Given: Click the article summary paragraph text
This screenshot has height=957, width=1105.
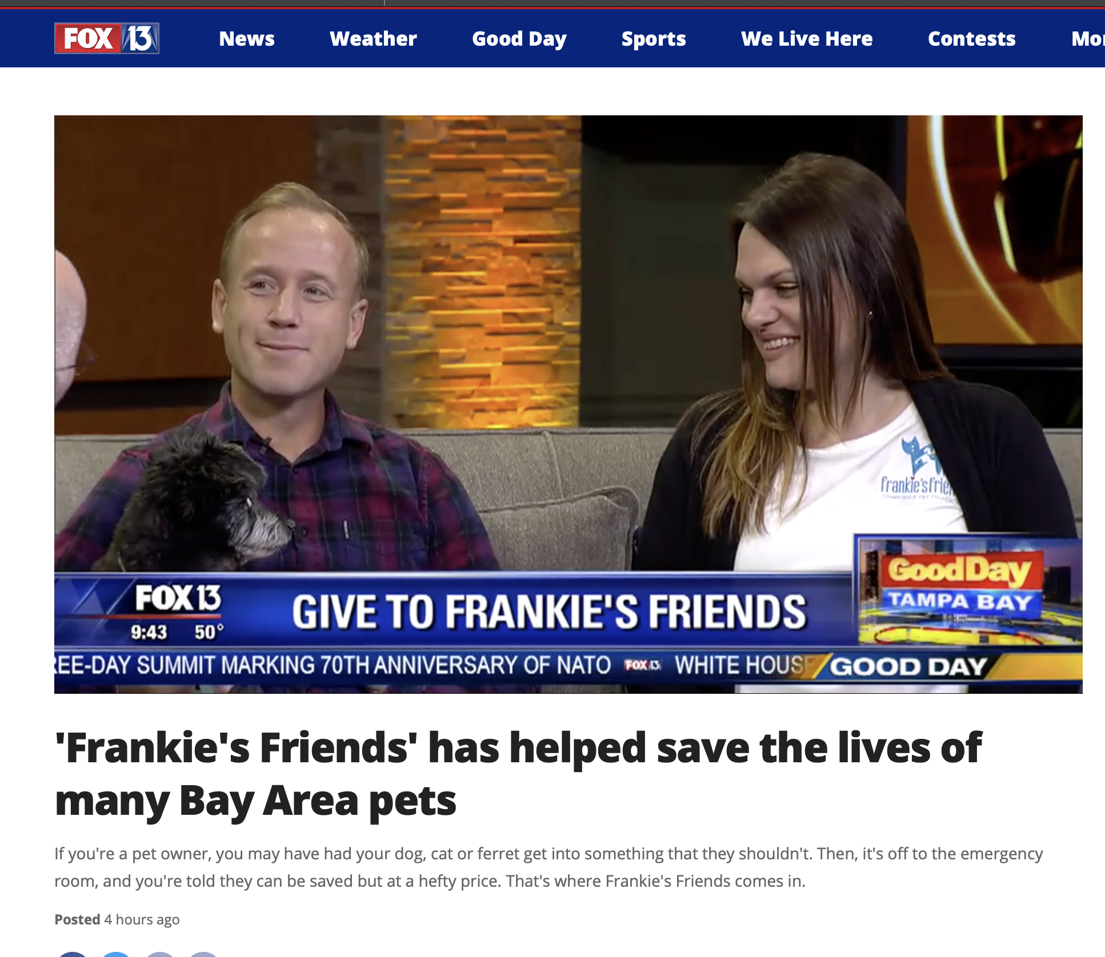Looking at the screenshot, I should 549,867.
